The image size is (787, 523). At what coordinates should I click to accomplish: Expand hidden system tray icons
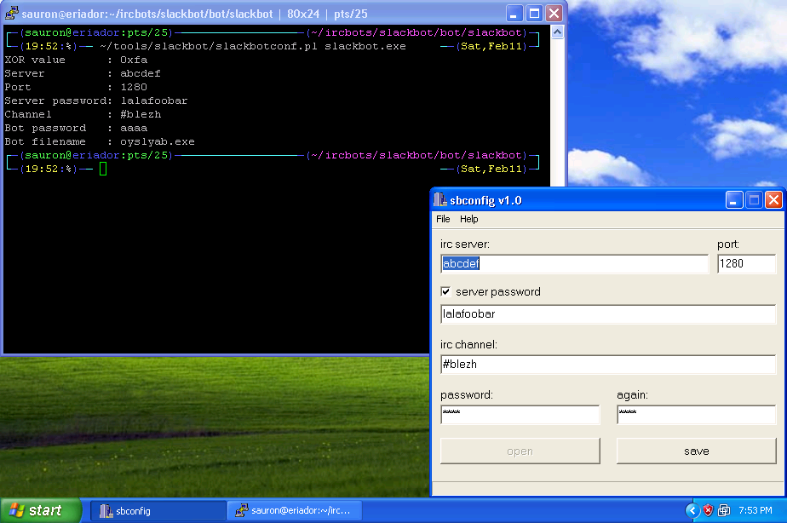coord(692,510)
